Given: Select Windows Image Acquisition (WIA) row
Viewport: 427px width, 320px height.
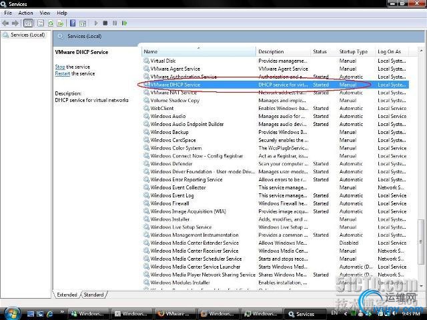Looking at the screenshot, I should coord(276,211).
